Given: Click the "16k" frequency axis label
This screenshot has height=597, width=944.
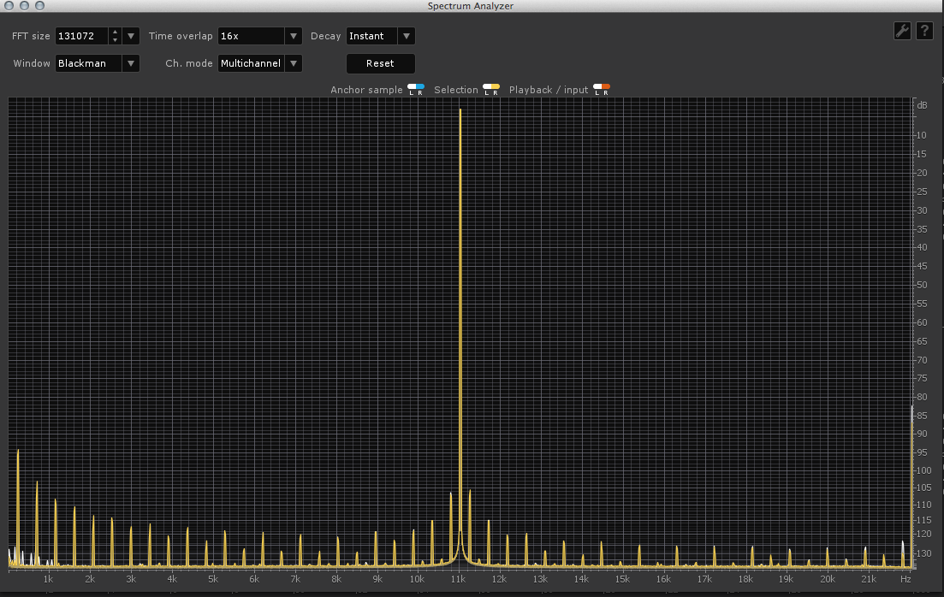Looking at the screenshot, I should [662, 579].
